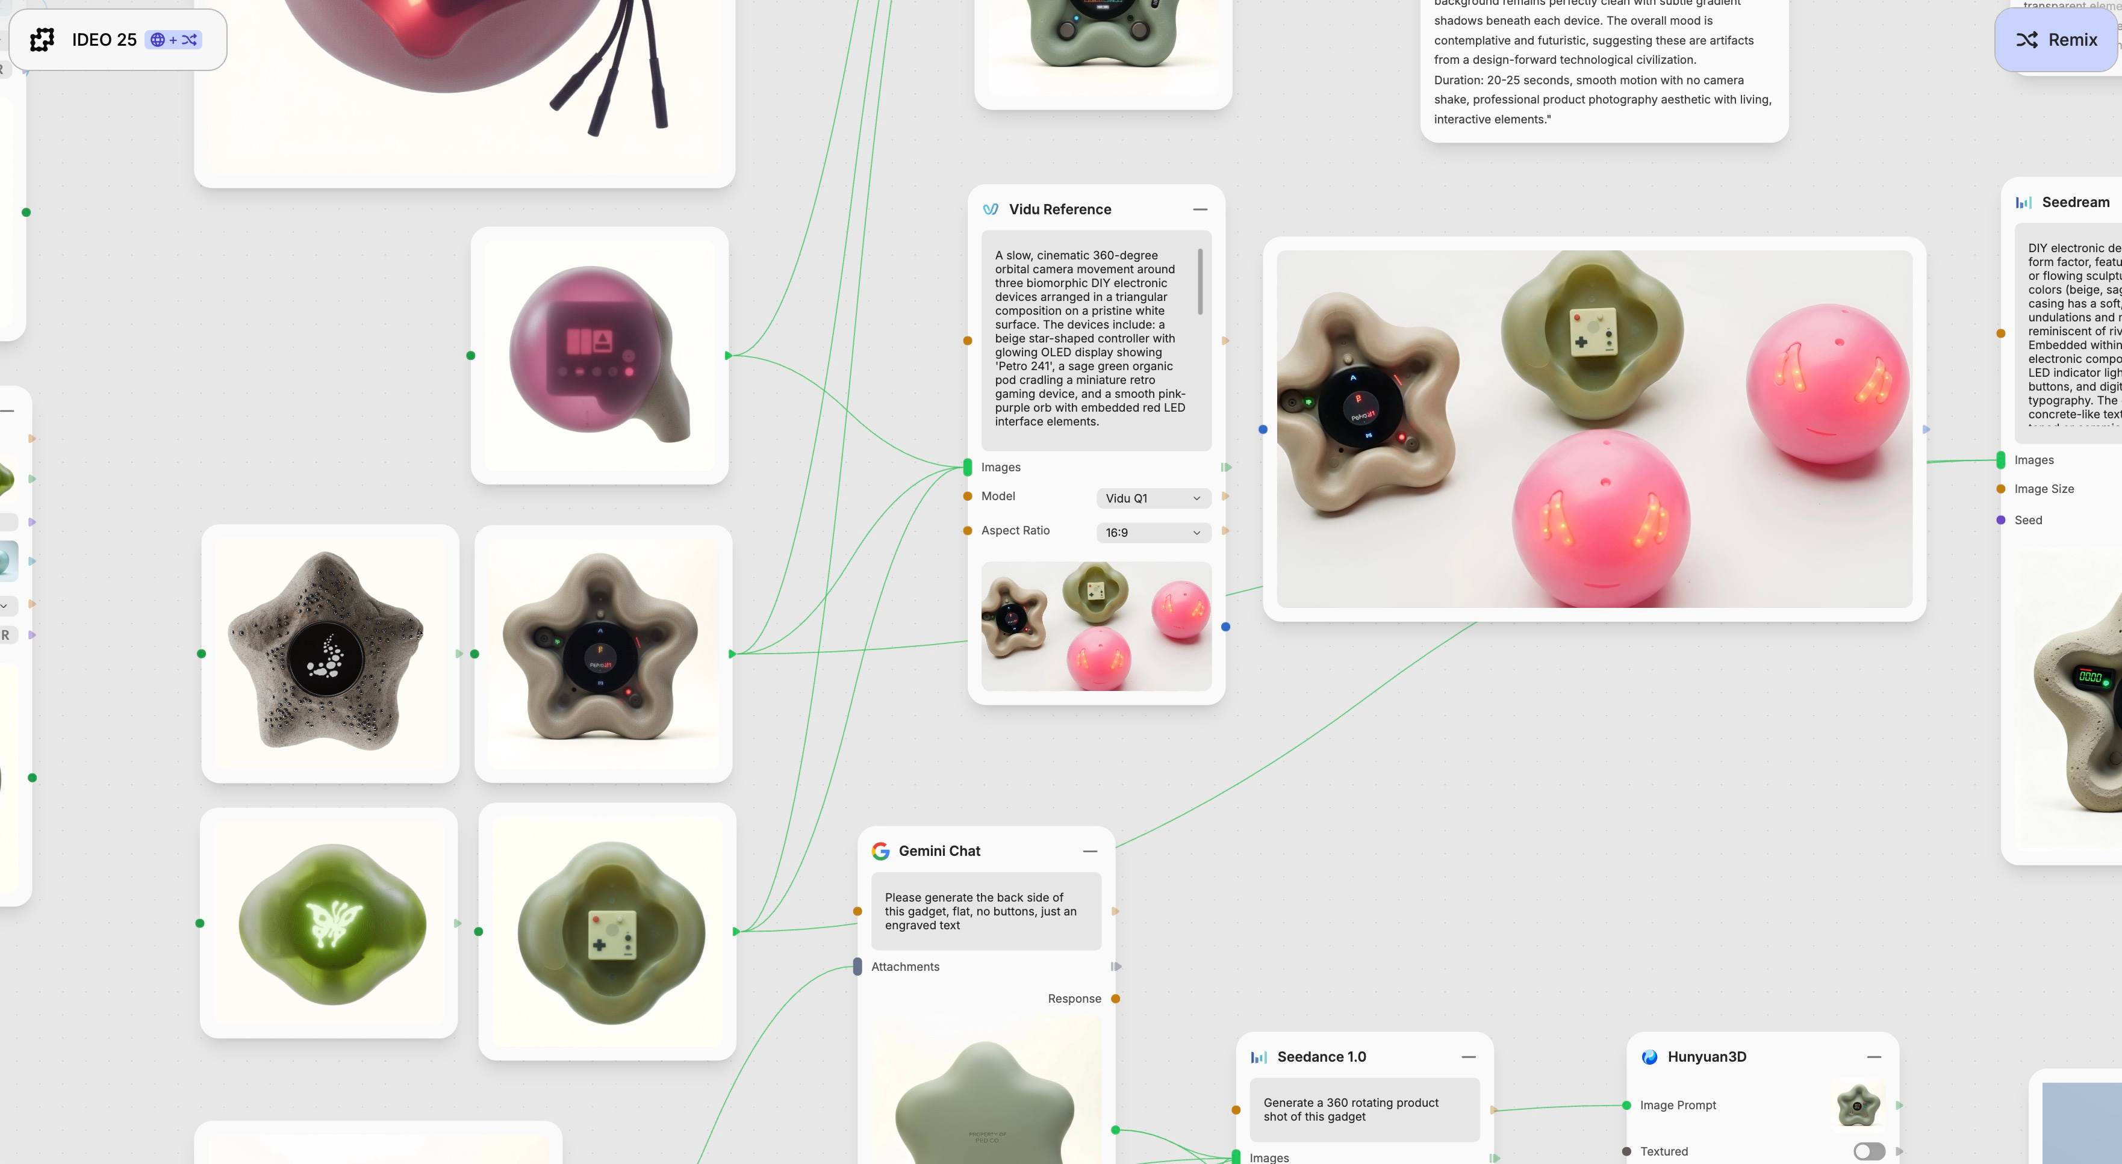This screenshot has height=1164, width=2122.
Task: Click the Vidu Reference node logo icon
Action: tap(990, 209)
